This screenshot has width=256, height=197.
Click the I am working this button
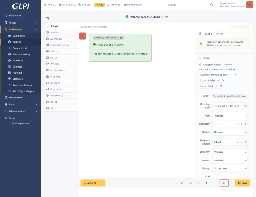240,27
